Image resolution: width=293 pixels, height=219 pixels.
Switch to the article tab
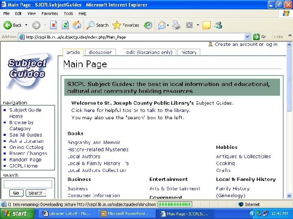click(73, 52)
